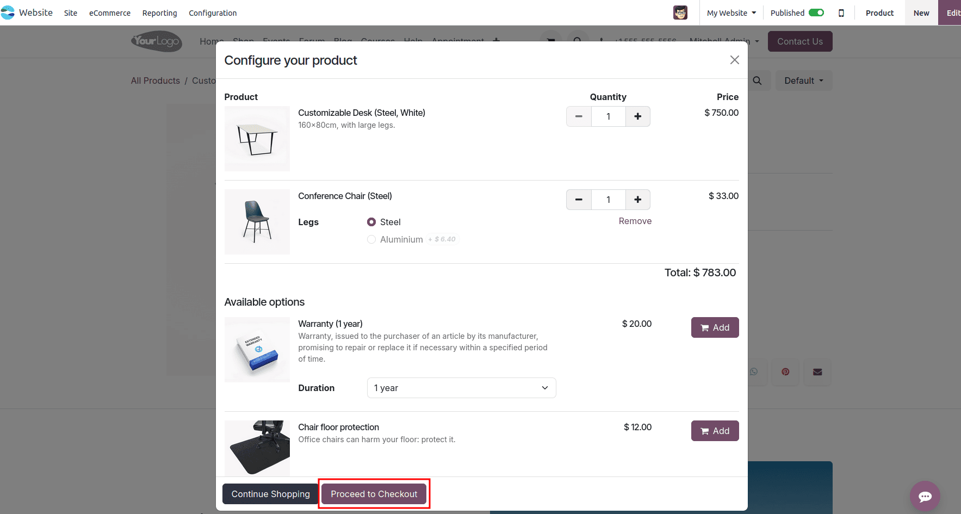961x514 pixels.
Task: Open the Mitchell Admin account menu
Action: point(723,41)
